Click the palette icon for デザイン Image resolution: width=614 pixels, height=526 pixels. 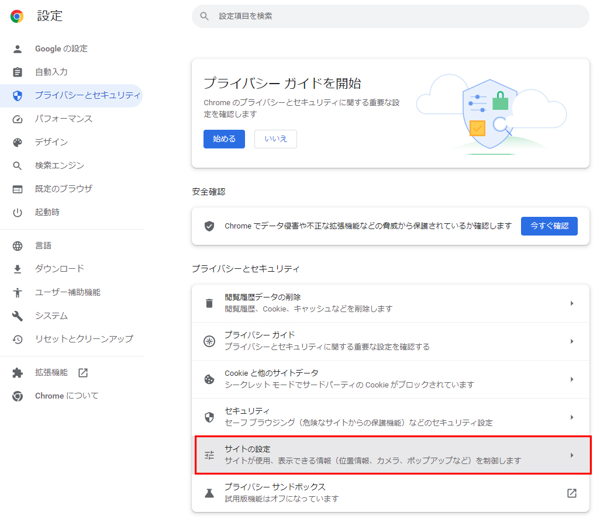point(17,143)
